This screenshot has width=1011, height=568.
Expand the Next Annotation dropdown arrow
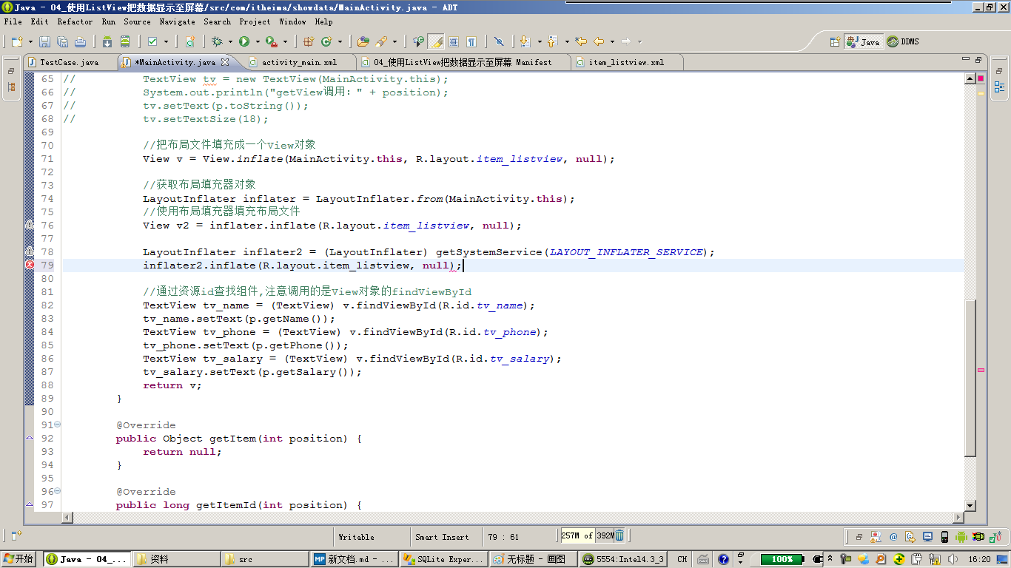point(540,42)
